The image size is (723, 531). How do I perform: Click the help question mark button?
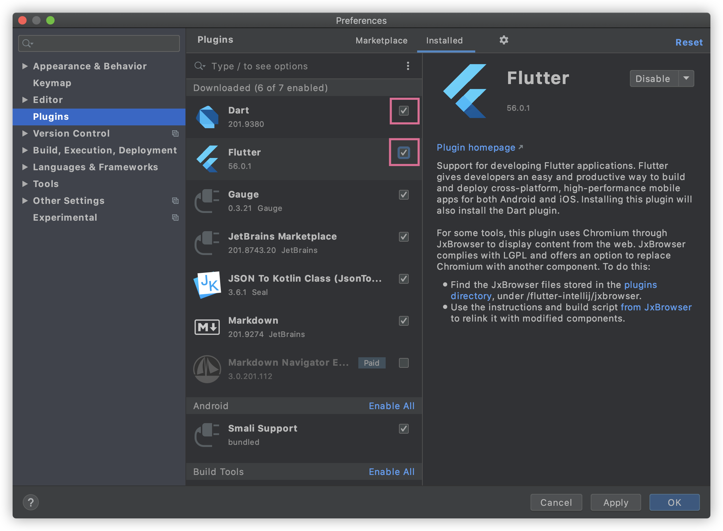(x=31, y=502)
